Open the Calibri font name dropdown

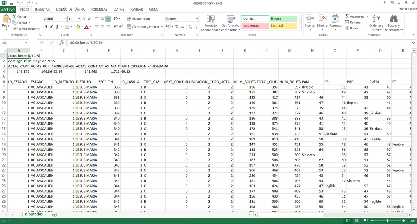(66, 19)
